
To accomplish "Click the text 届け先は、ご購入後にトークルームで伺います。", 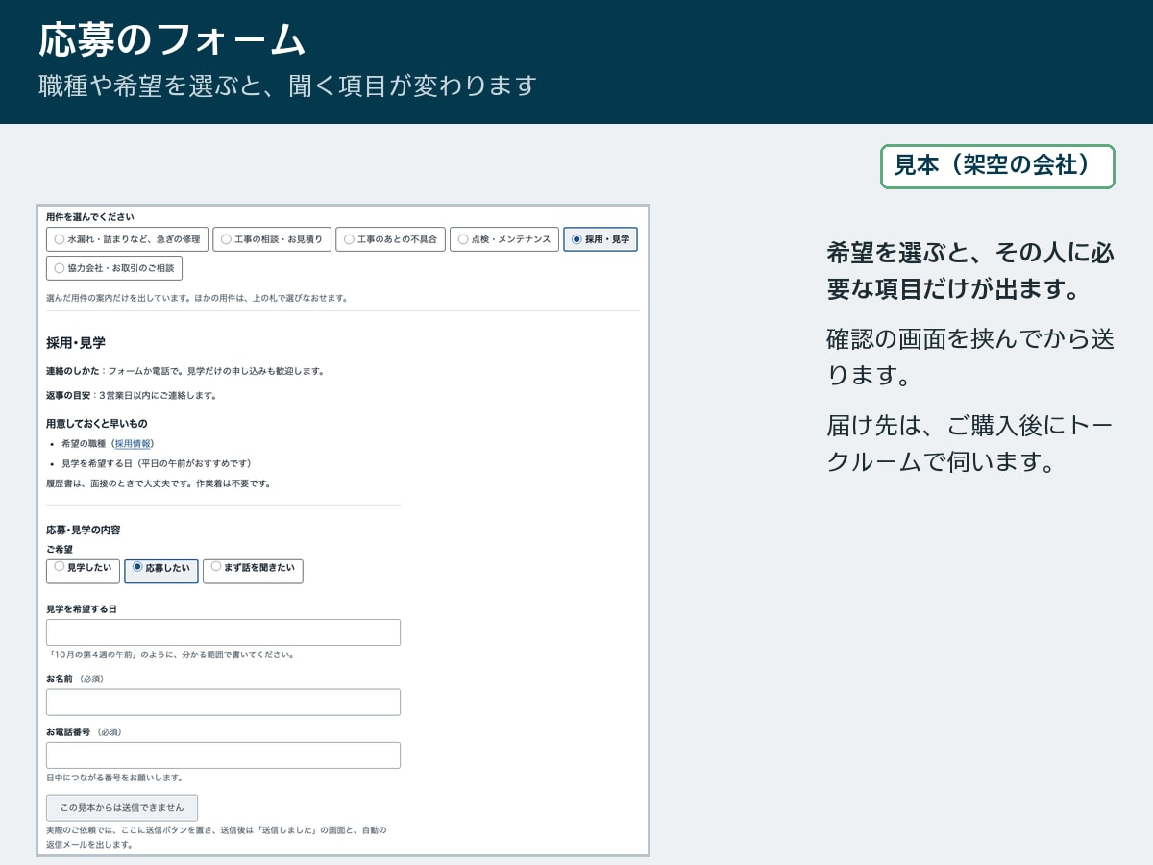I will pyautogui.click(x=970, y=443).
